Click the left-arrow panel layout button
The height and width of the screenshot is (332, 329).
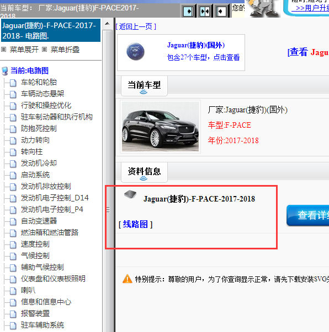point(221,11)
